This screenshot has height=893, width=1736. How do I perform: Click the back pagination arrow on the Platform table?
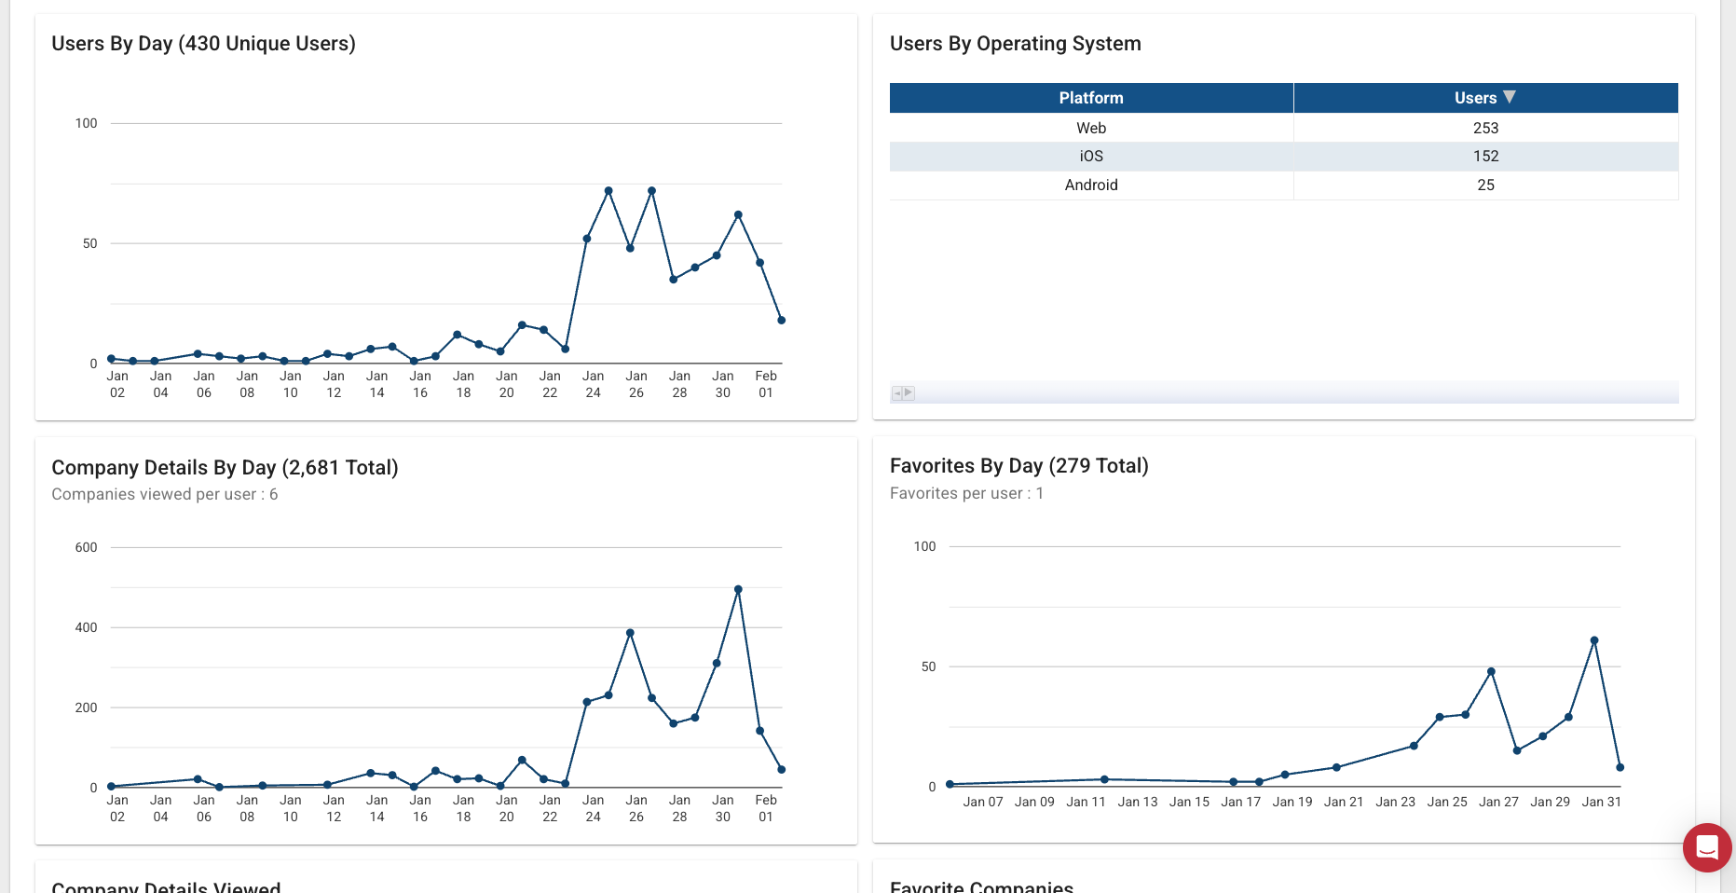897,392
